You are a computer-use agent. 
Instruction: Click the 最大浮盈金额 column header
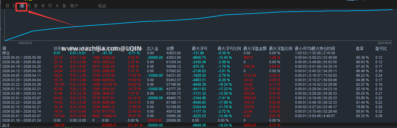click(x=255, y=49)
